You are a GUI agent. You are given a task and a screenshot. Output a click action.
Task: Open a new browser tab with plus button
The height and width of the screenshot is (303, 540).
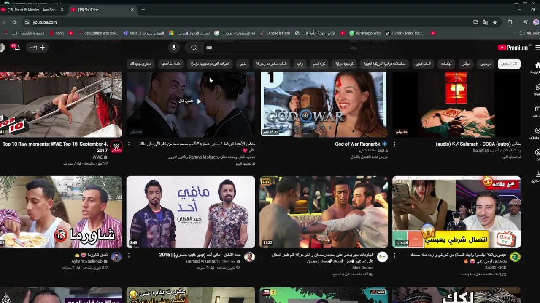pos(143,10)
